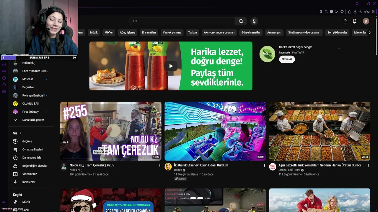Open Beğendiğim videolar liked videos
This screenshot has height=212, width=378.
(31, 166)
